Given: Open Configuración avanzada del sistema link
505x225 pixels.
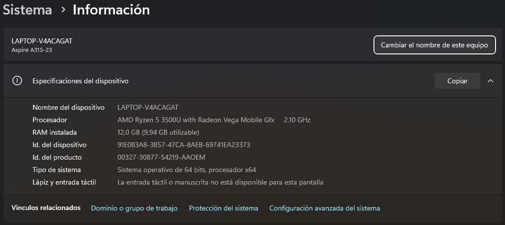Looking at the screenshot, I should (324, 208).
